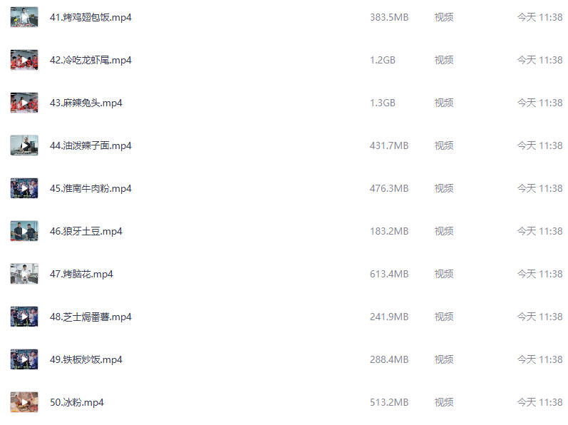Select the 47.烤脑花.mp4 file name
Viewport: 568px width, 425px height.
(81, 274)
